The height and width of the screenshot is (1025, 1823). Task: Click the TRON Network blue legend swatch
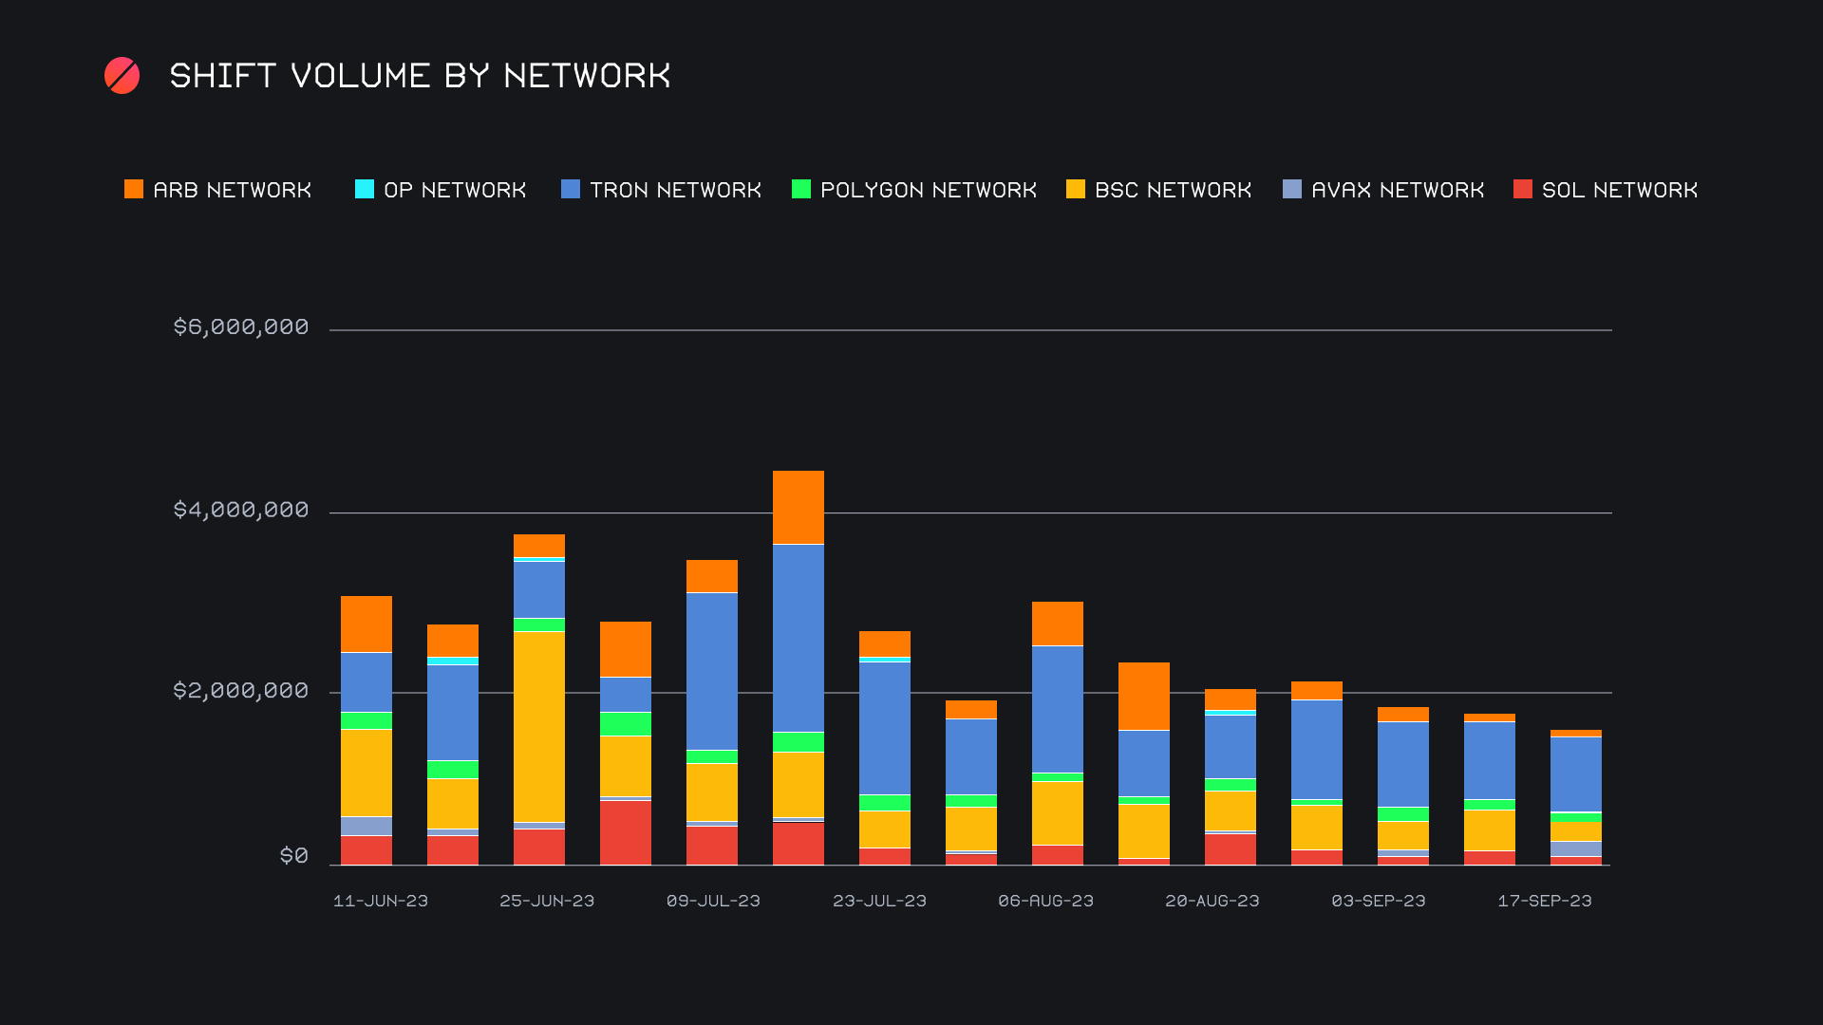pos(571,190)
